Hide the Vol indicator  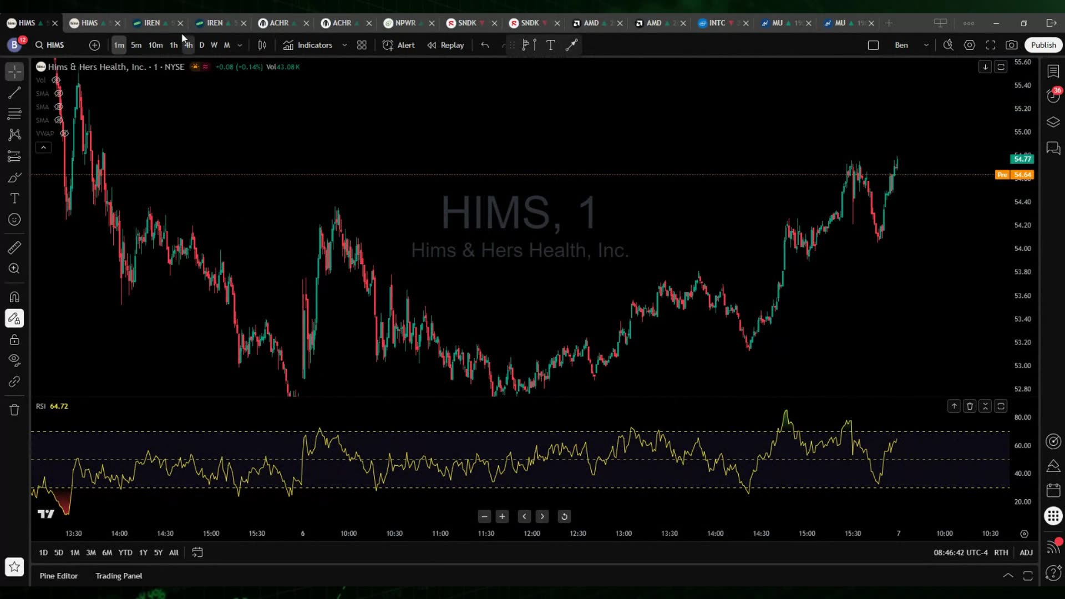pos(55,80)
